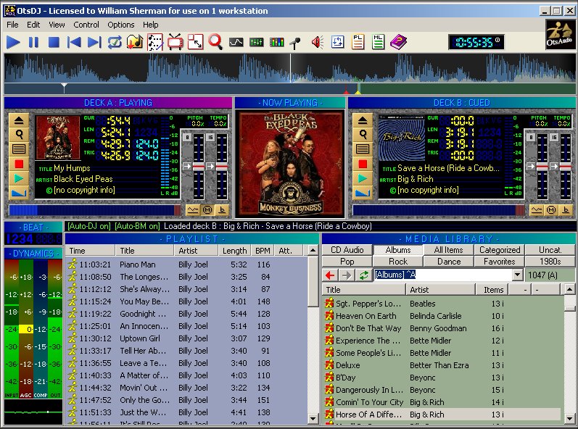Open the PL playlist icon in toolbar
The image size is (578, 429).
tap(358, 42)
